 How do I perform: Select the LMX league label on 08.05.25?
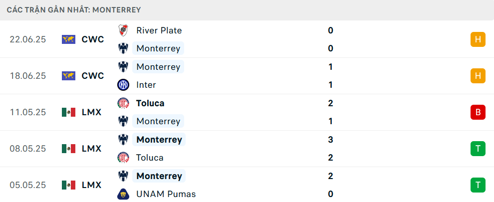point(92,149)
